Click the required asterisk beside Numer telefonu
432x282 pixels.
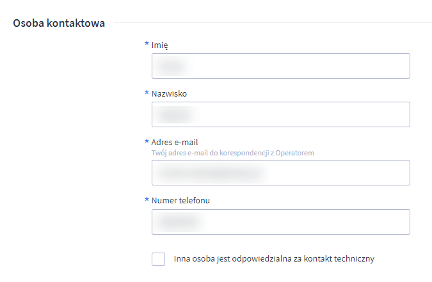pyautogui.click(x=147, y=200)
